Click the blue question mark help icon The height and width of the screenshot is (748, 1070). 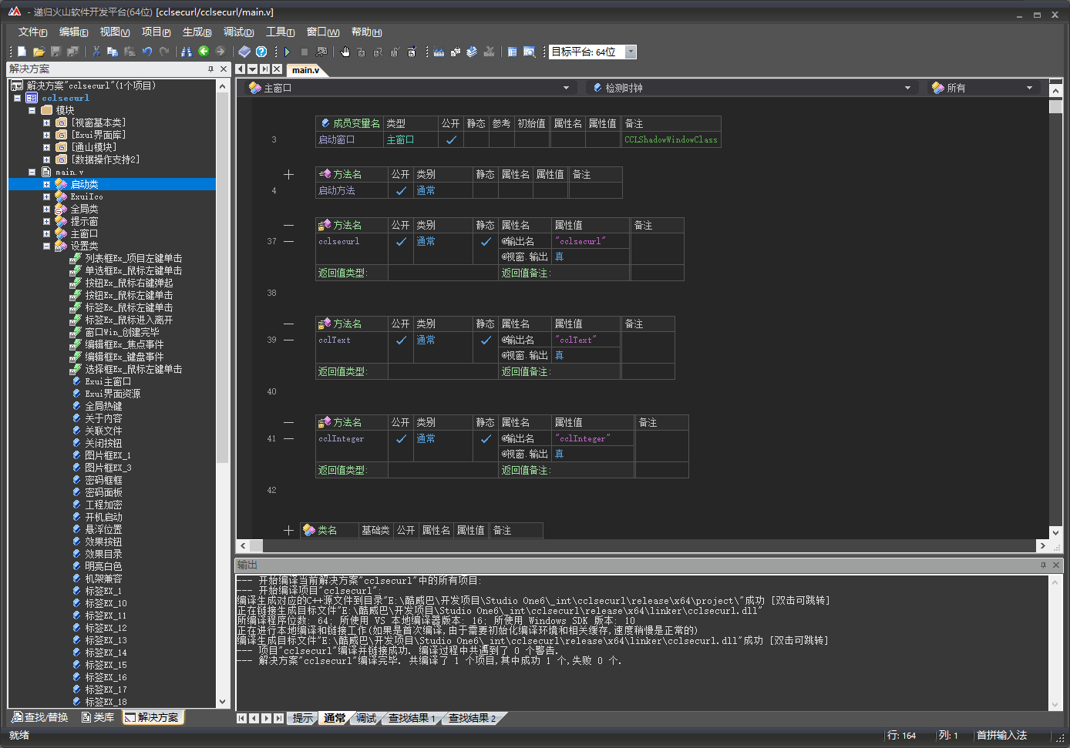(261, 52)
